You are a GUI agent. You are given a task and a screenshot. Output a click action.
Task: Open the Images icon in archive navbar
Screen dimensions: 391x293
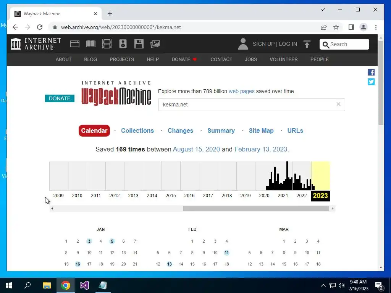click(155, 44)
